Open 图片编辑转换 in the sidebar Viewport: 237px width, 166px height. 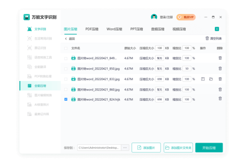coord(39,95)
